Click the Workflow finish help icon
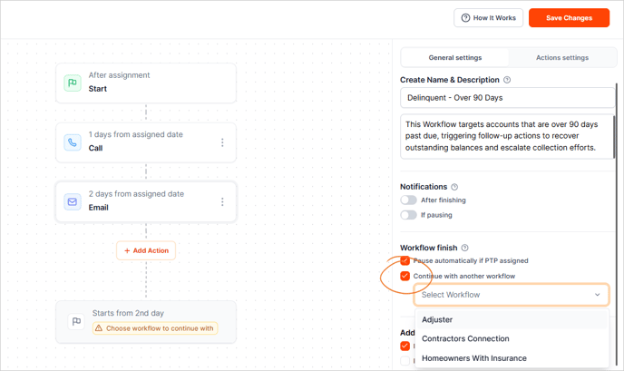Screen dimensions: 624x371 pos(465,248)
